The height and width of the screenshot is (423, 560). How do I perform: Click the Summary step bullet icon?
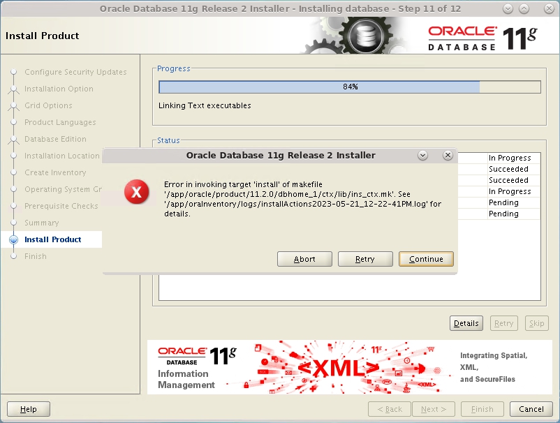(x=13, y=223)
